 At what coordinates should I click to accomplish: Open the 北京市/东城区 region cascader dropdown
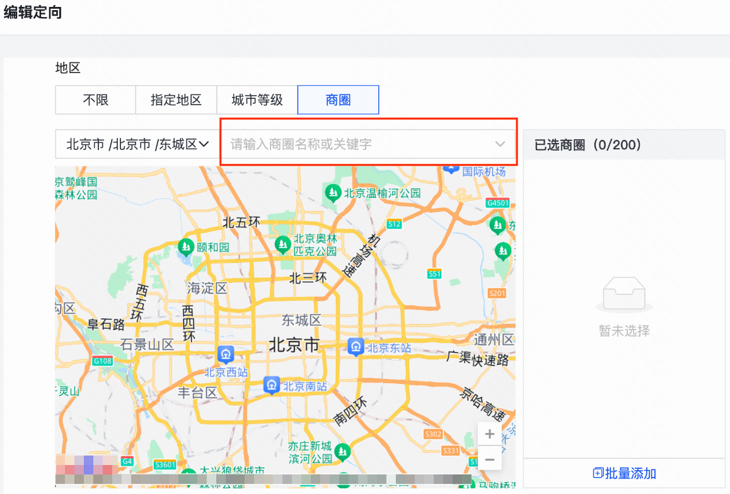click(x=134, y=144)
